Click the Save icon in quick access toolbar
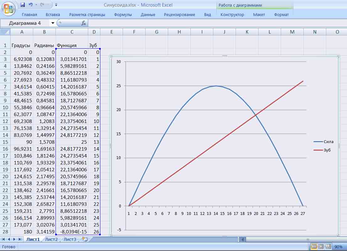The height and width of the screenshot is (251, 347). pyautogui.click(x=23, y=5)
